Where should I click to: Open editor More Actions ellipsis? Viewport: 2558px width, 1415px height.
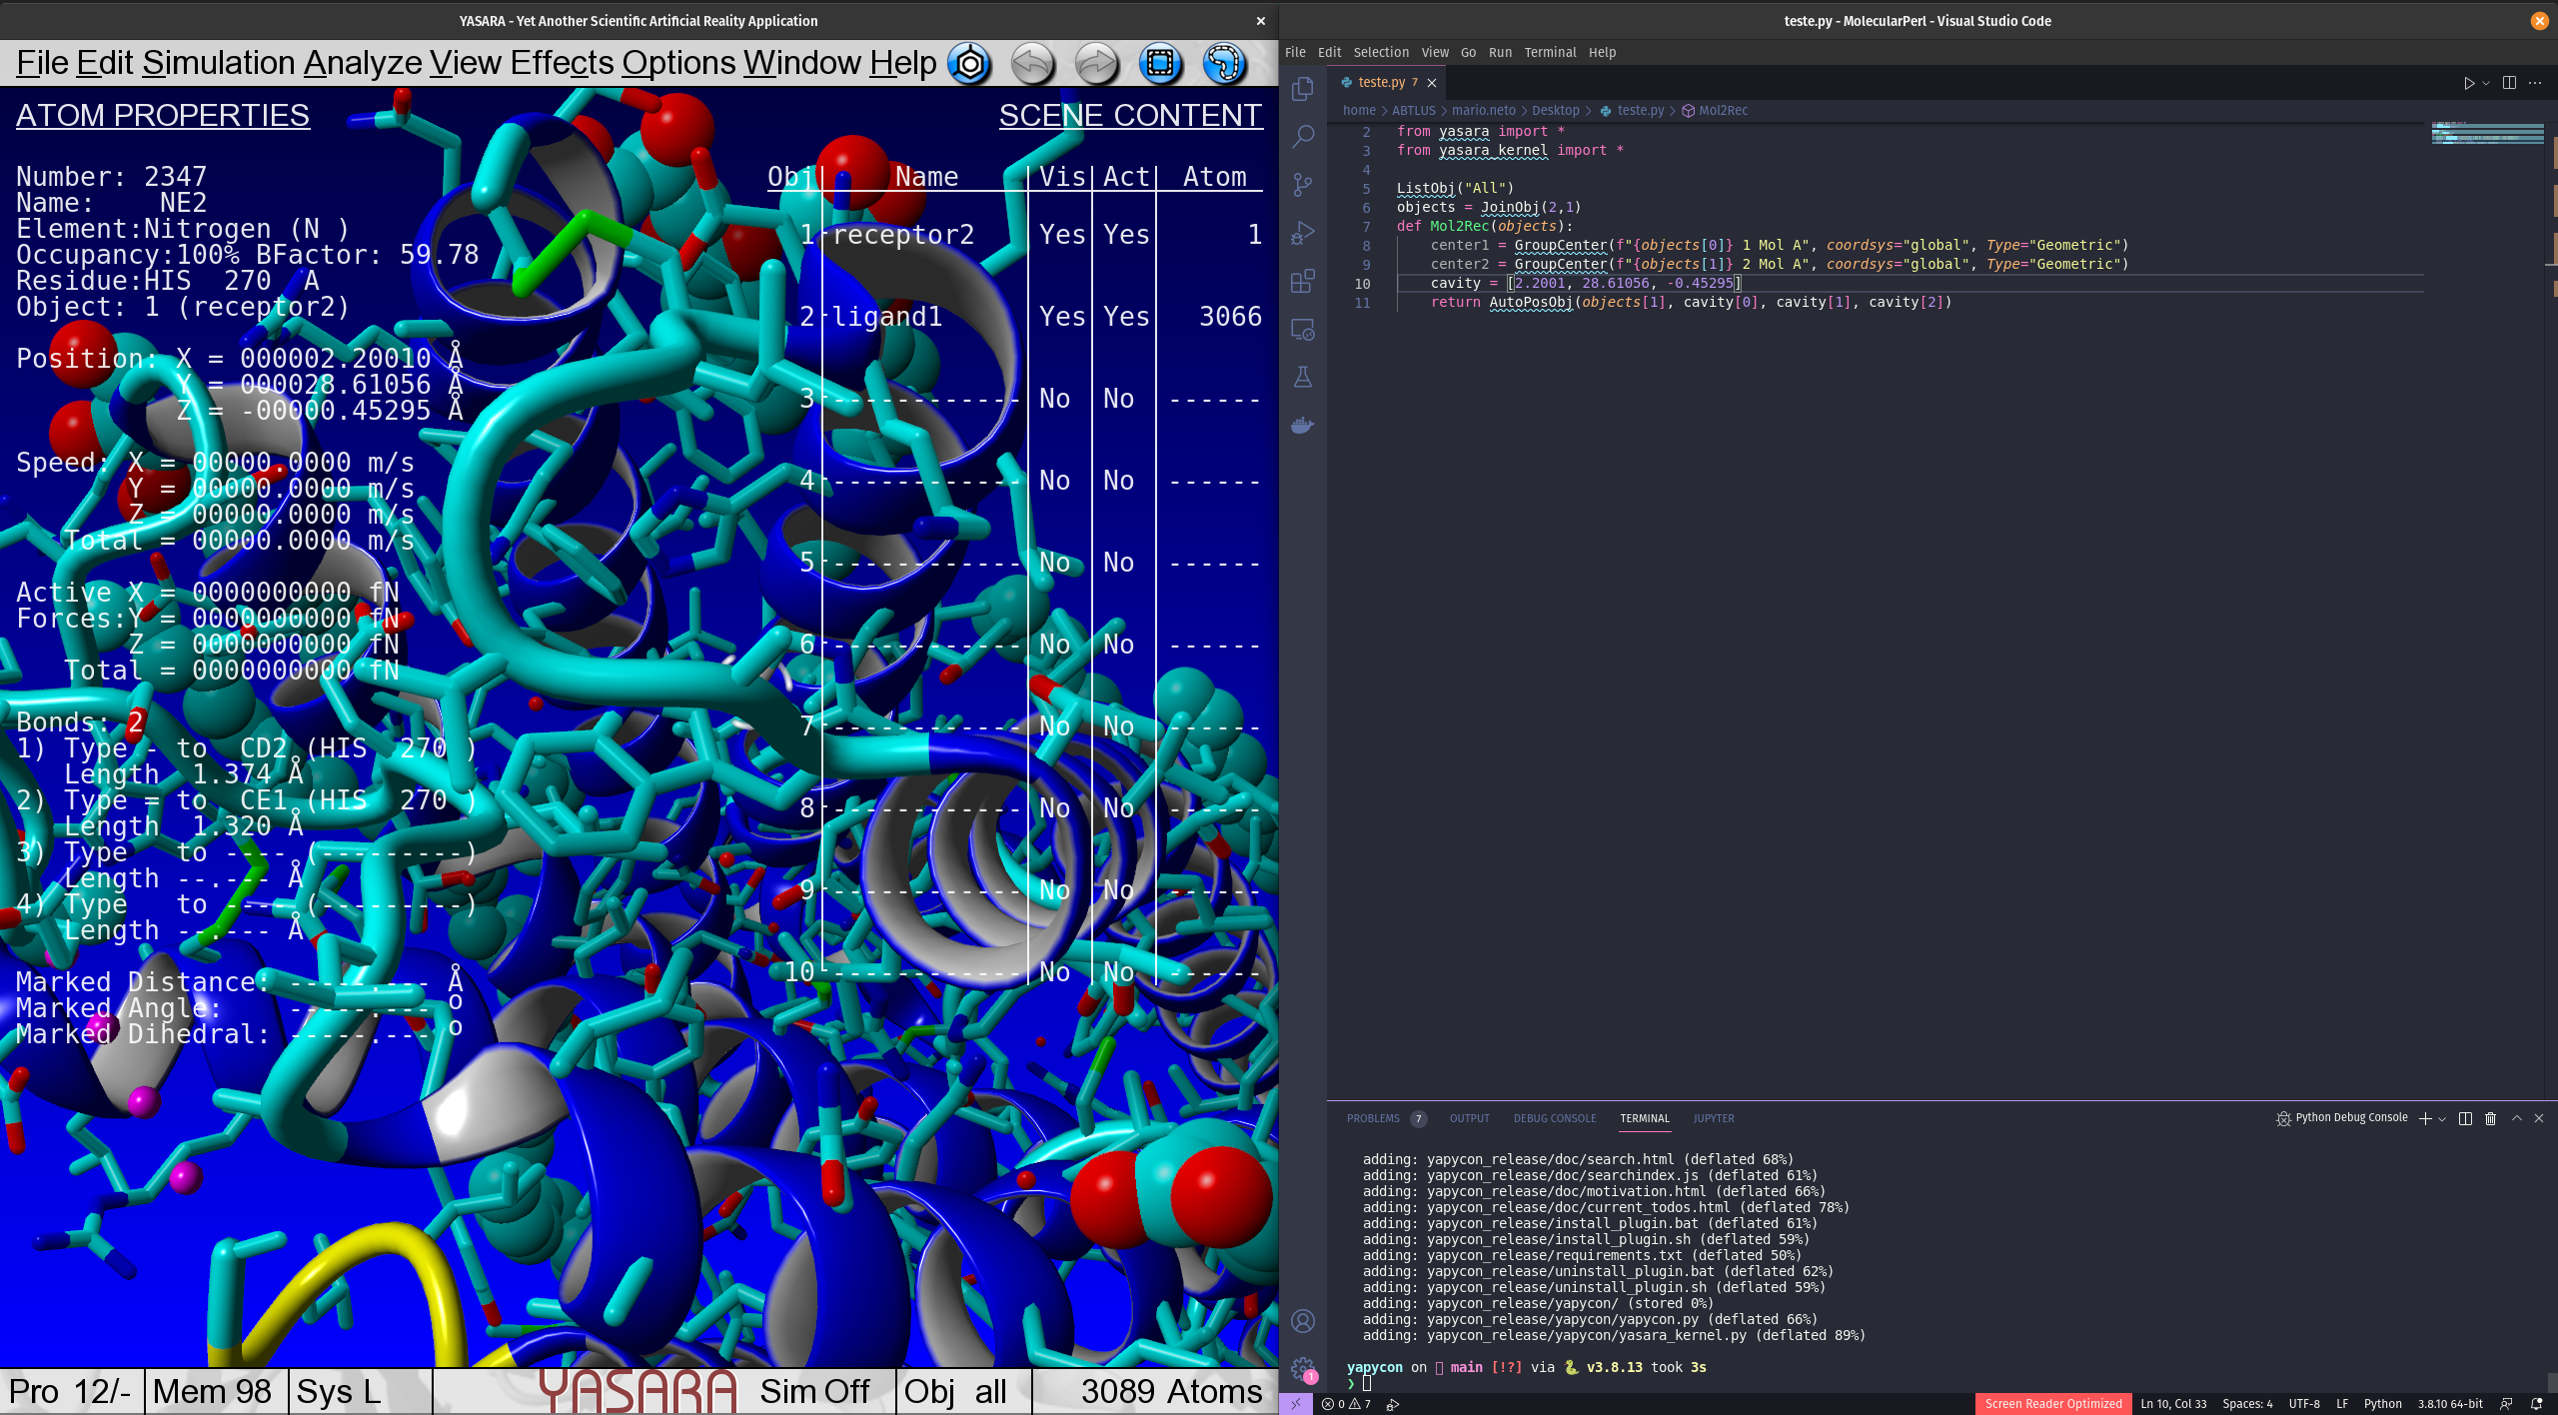click(2535, 83)
